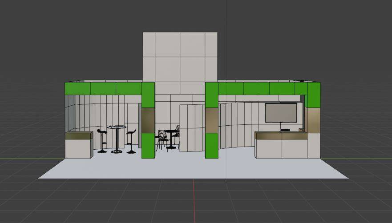Click the lower green block of left pillar
Viewport: 392px width, 223px height.
click(148, 146)
